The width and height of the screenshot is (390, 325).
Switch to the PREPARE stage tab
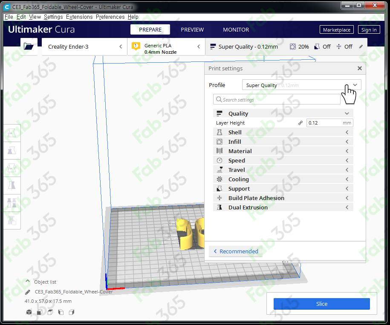(x=150, y=29)
